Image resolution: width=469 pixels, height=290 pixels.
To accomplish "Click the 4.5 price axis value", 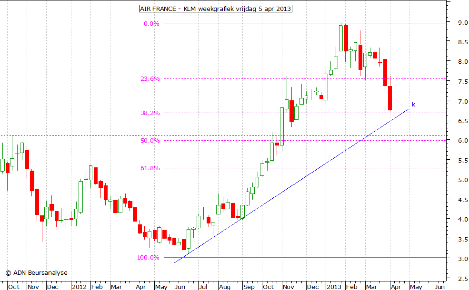I will click(x=463, y=200).
